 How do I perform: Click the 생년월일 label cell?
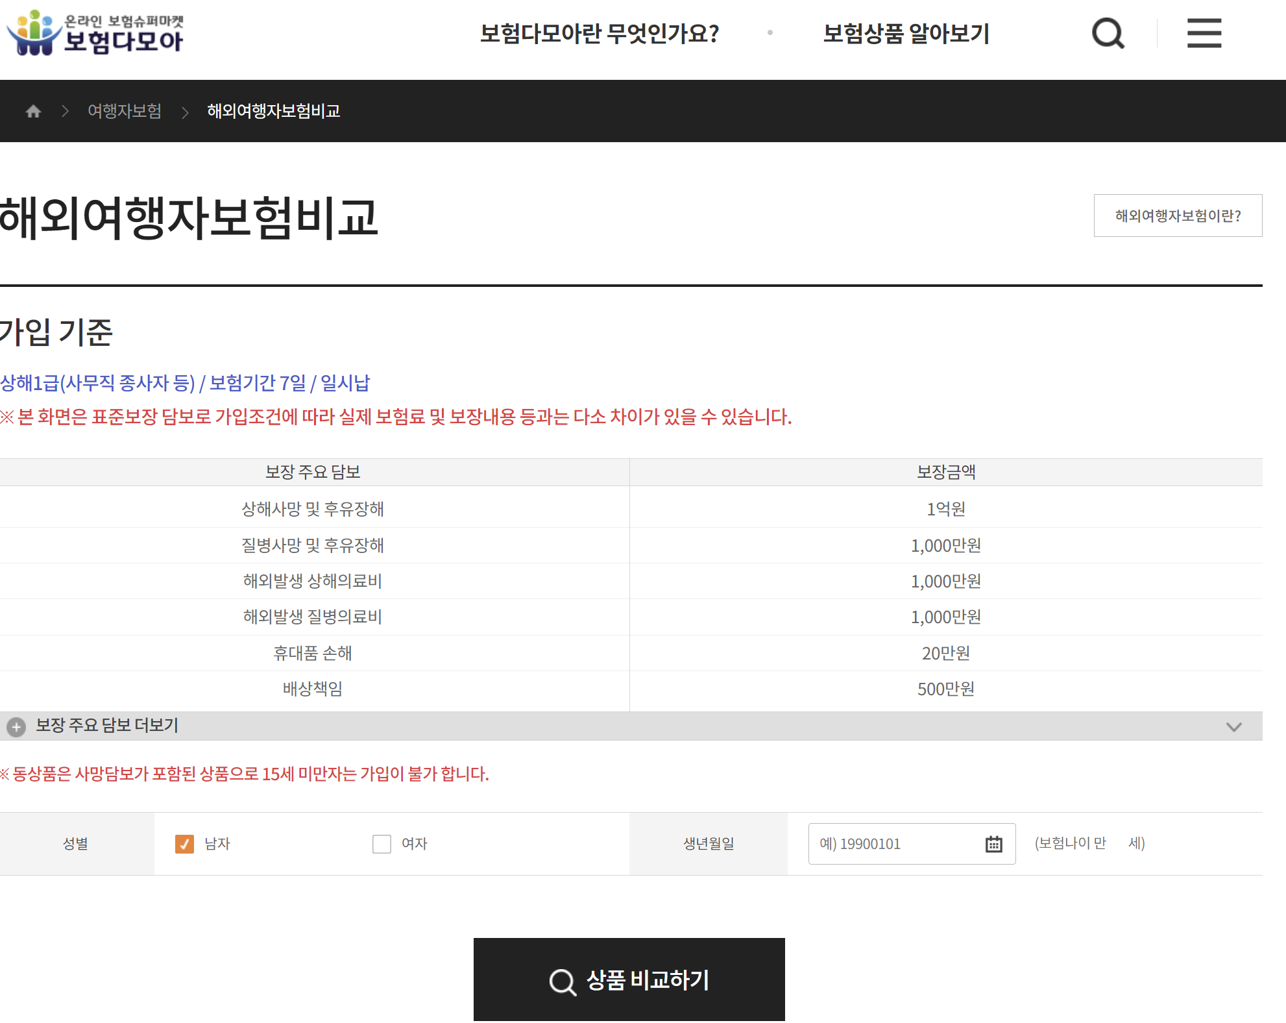[x=709, y=844]
